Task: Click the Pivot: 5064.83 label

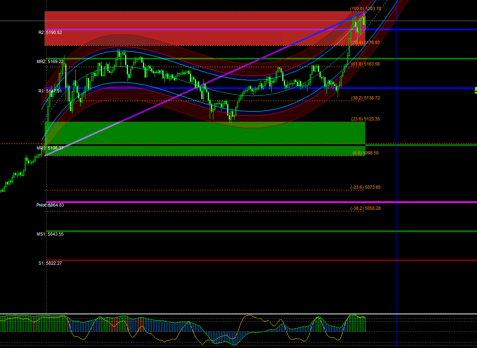Action: coord(50,205)
